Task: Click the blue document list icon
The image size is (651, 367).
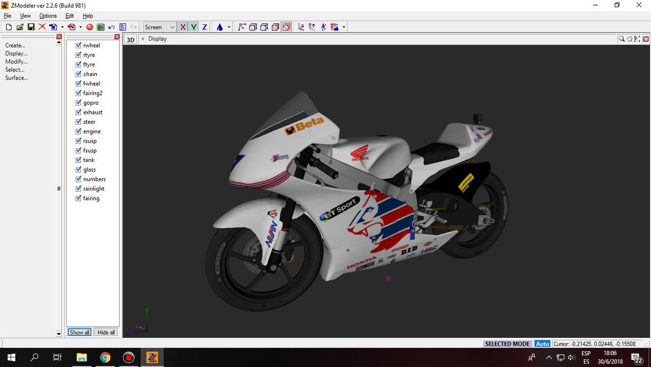Action: [x=123, y=27]
